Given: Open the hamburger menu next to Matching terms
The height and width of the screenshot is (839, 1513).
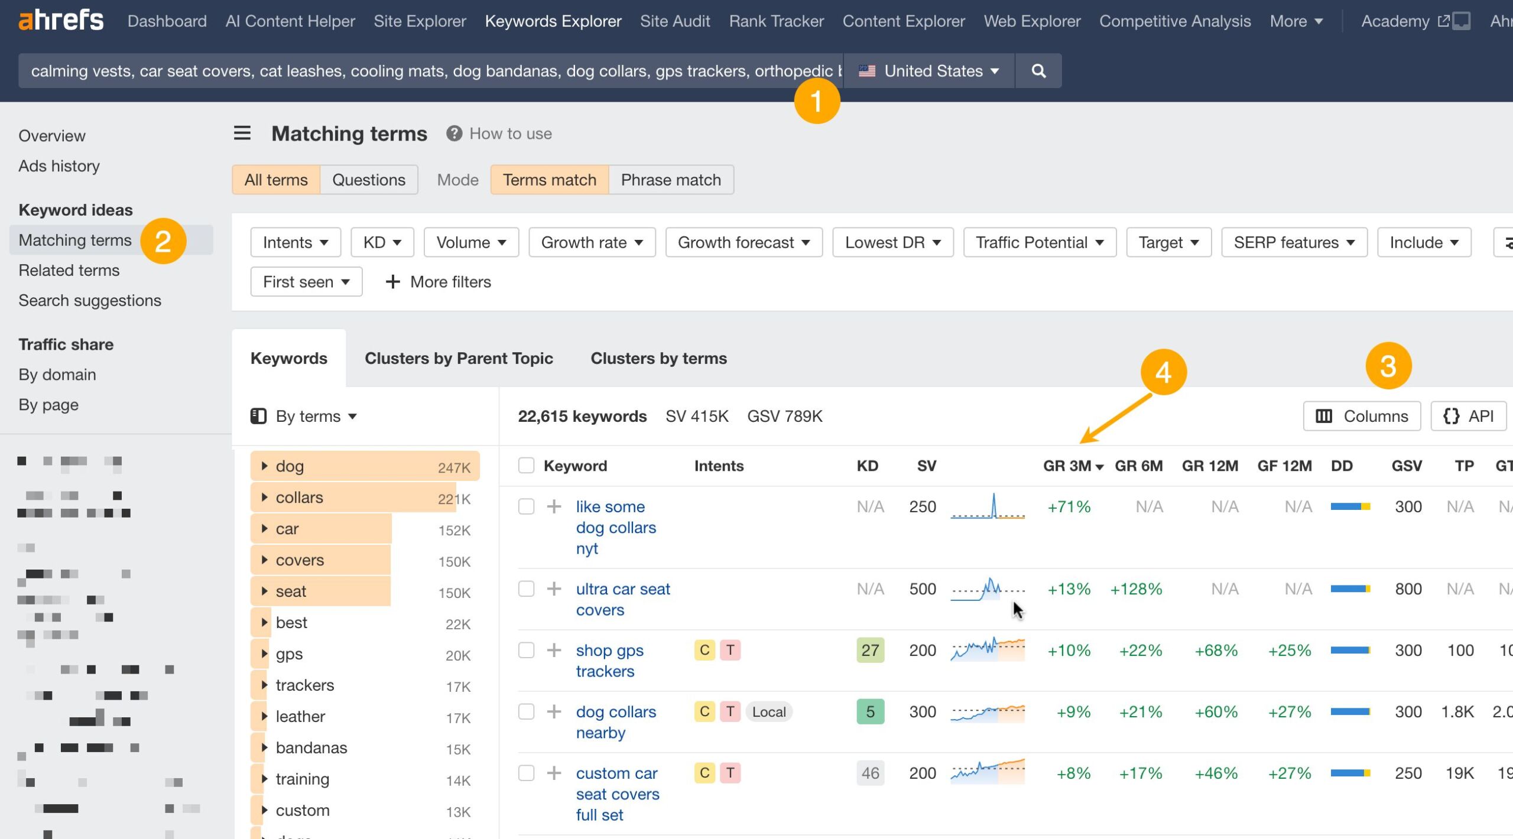Looking at the screenshot, I should click(242, 133).
